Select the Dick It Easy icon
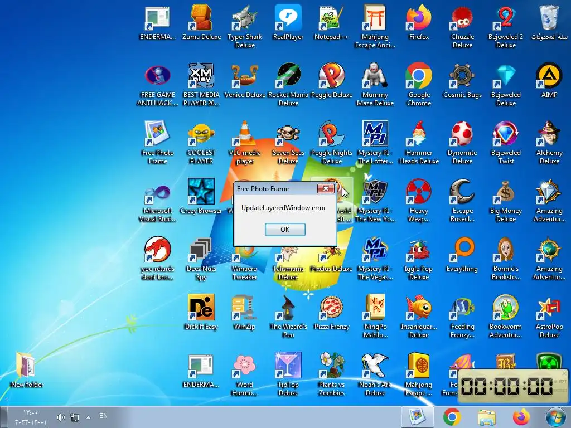 tap(201, 312)
